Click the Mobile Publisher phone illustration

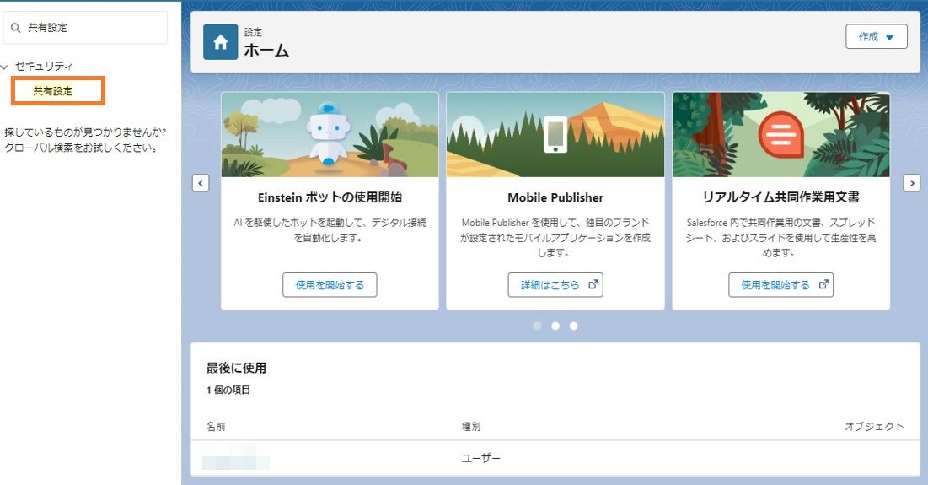(x=555, y=134)
